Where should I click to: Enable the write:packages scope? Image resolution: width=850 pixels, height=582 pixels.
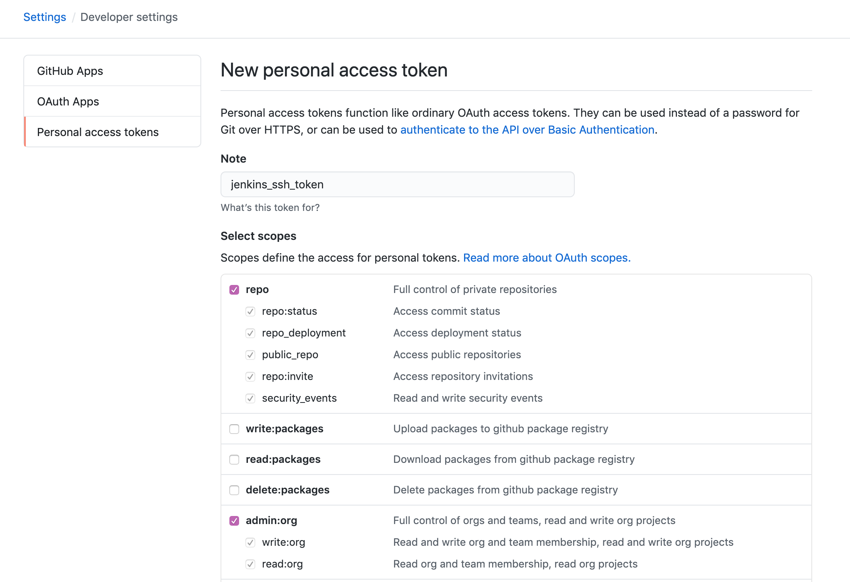coord(234,429)
